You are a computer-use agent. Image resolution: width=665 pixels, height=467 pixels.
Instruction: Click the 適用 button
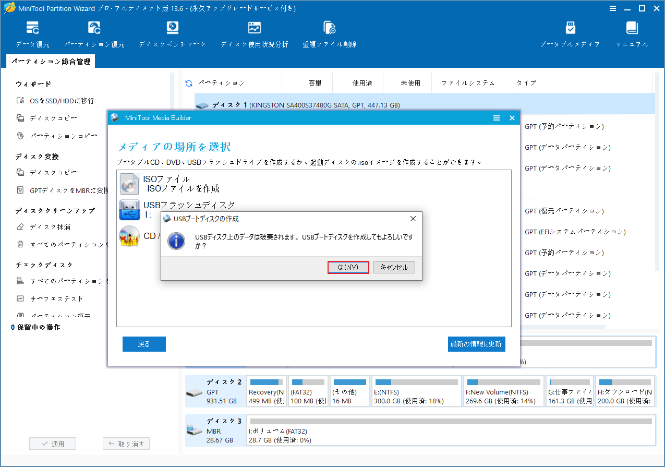[x=53, y=444]
